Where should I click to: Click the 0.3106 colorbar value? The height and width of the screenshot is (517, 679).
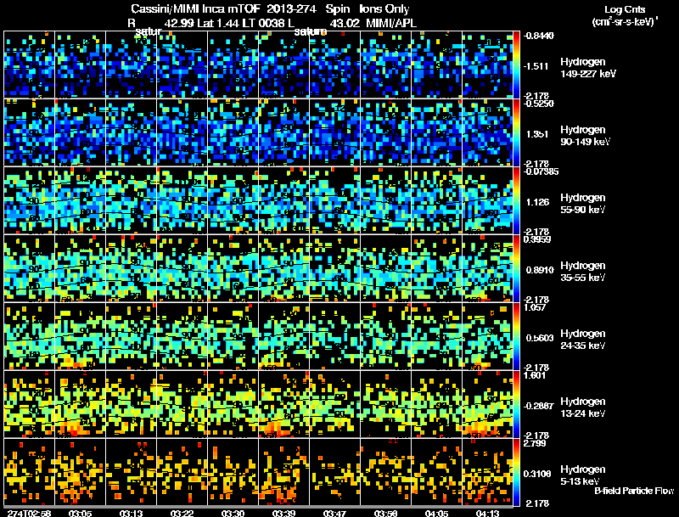[x=537, y=475]
